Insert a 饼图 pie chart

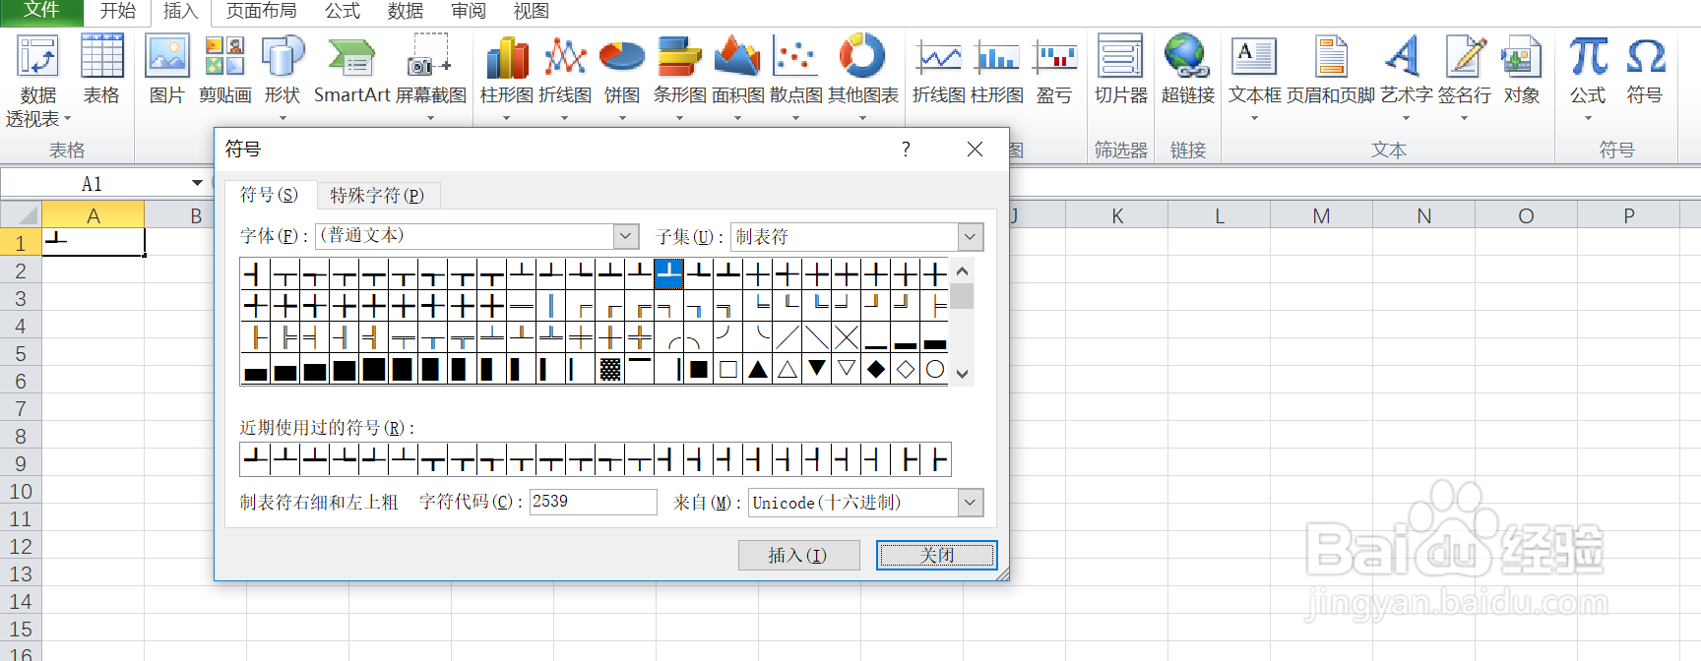(622, 77)
